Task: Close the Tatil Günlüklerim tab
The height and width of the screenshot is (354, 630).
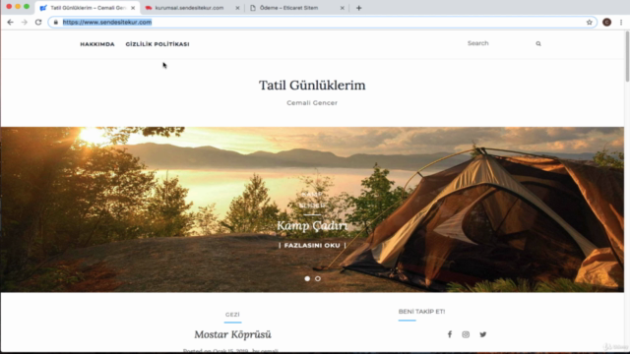Action: (x=133, y=8)
